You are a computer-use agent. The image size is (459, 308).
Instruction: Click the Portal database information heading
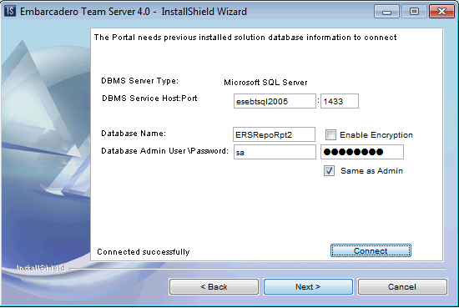245,38
